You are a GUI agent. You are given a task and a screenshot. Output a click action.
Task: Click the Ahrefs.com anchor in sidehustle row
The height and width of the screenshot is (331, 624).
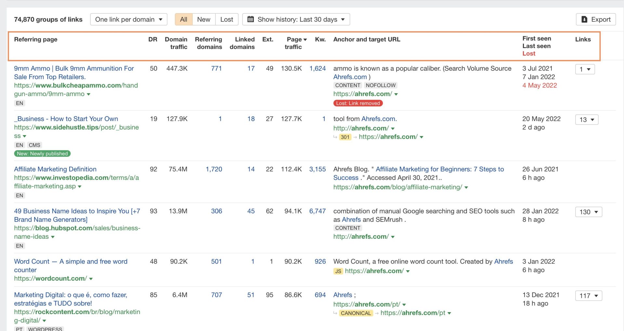tap(379, 119)
